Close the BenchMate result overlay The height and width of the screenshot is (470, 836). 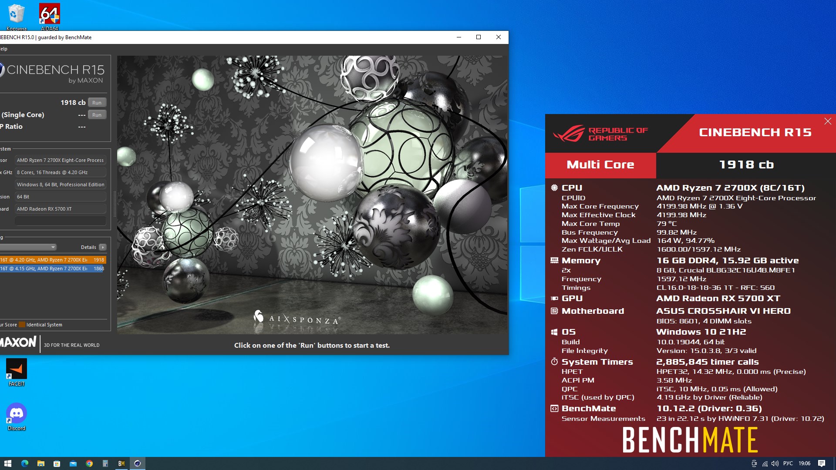click(828, 121)
